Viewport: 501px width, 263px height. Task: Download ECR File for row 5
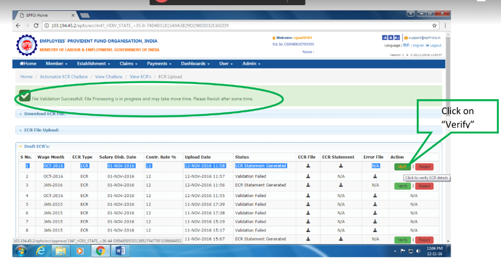[x=308, y=205]
